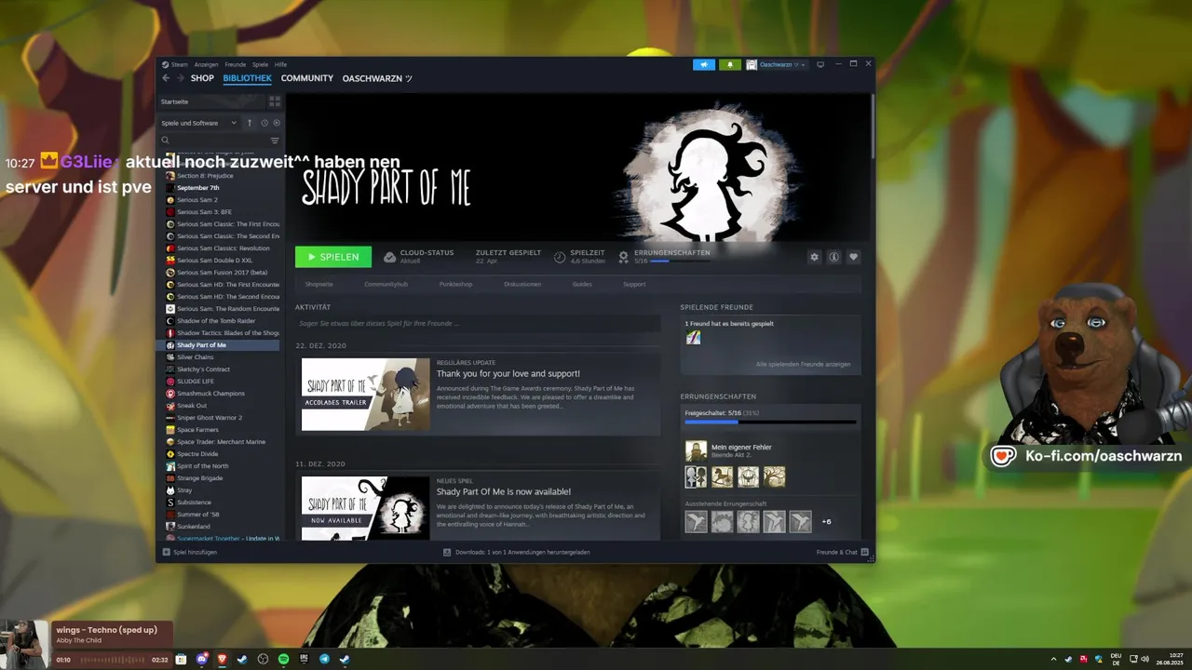Show game info with the info icon
1192x670 pixels.
coord(833,257)
